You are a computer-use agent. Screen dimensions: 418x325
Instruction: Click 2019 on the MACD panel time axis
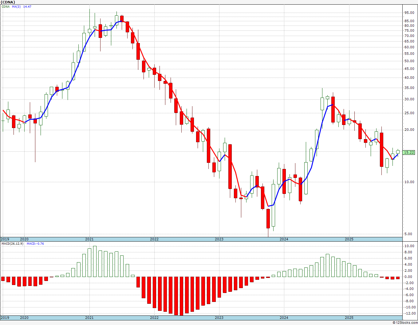(5, 318)
